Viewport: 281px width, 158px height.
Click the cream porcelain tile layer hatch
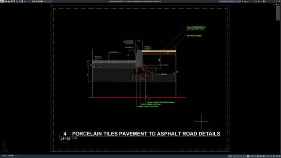[x=159, y=51]
